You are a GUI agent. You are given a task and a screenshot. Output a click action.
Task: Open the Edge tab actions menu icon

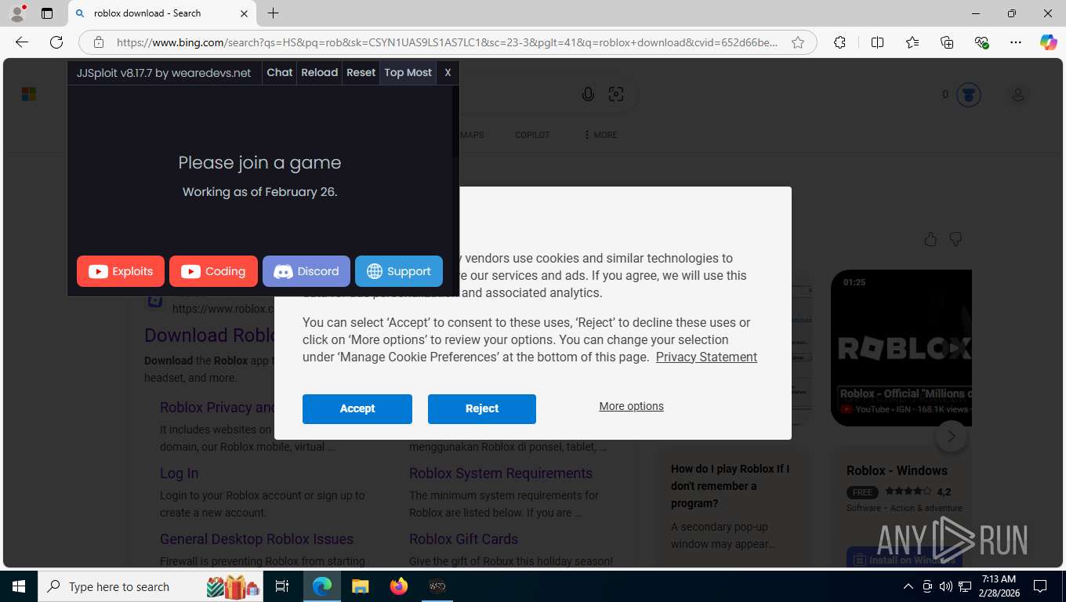click(x=47, y=13)
